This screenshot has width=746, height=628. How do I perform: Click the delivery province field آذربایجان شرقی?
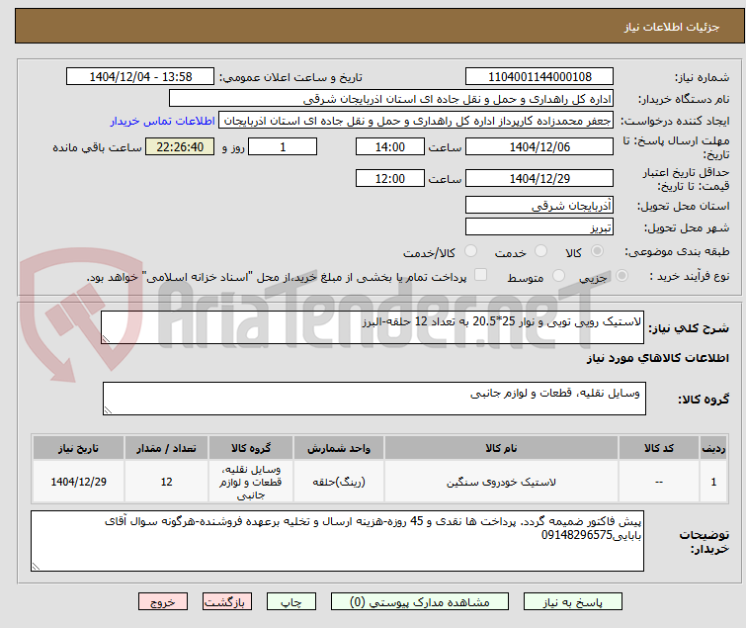pyautogui.click(x=539, y=205)
